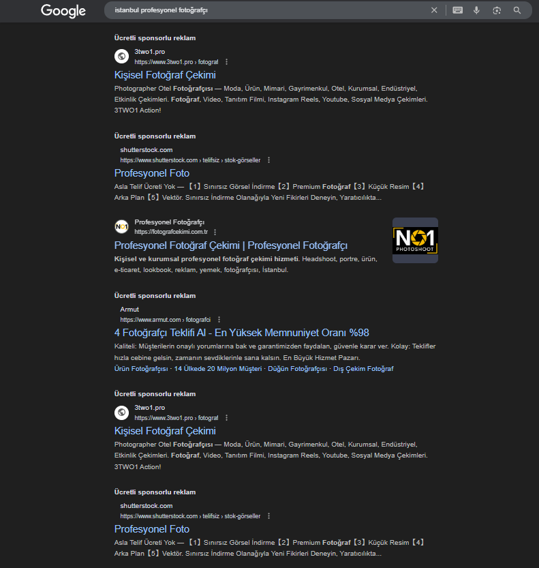Open 'Düğün Fotoğrafçısı' sitelink
539x568 pixels.
click(297, 369)
